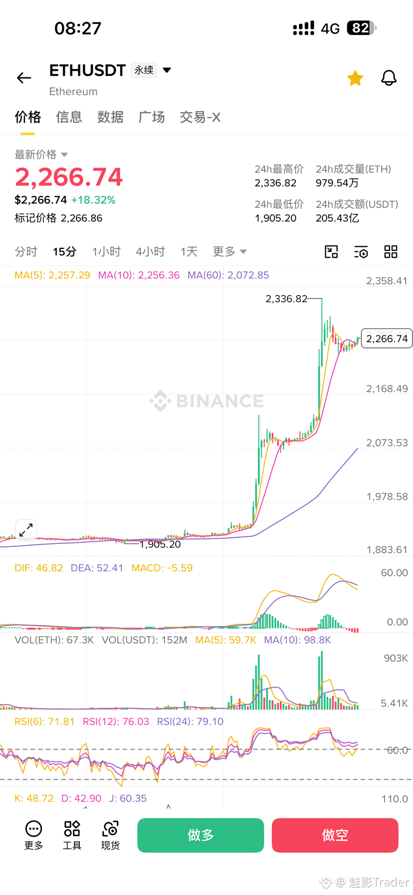The image size is (413, 895).
Task: Tap the K: 48.72 KDJ label
Action: click(x=34, y=798)
